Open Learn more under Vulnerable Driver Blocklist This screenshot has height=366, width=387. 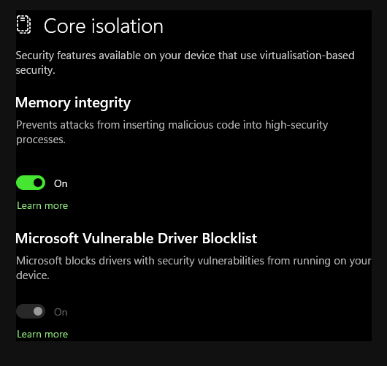(42, 334)
